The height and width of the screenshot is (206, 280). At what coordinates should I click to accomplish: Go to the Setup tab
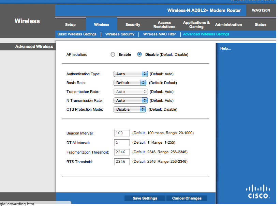[x=70, y=25]
